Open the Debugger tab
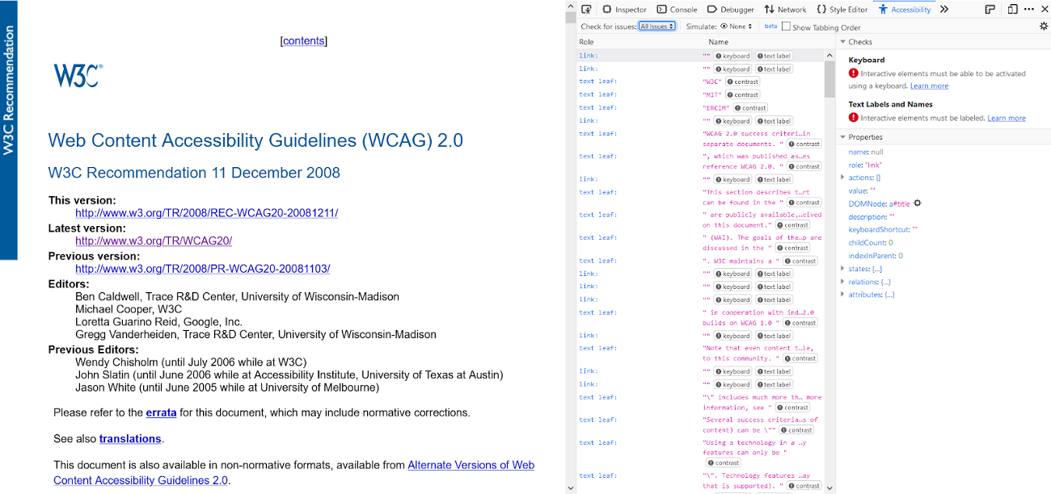The image size is (1051, 494). click(x=730, y=10)
